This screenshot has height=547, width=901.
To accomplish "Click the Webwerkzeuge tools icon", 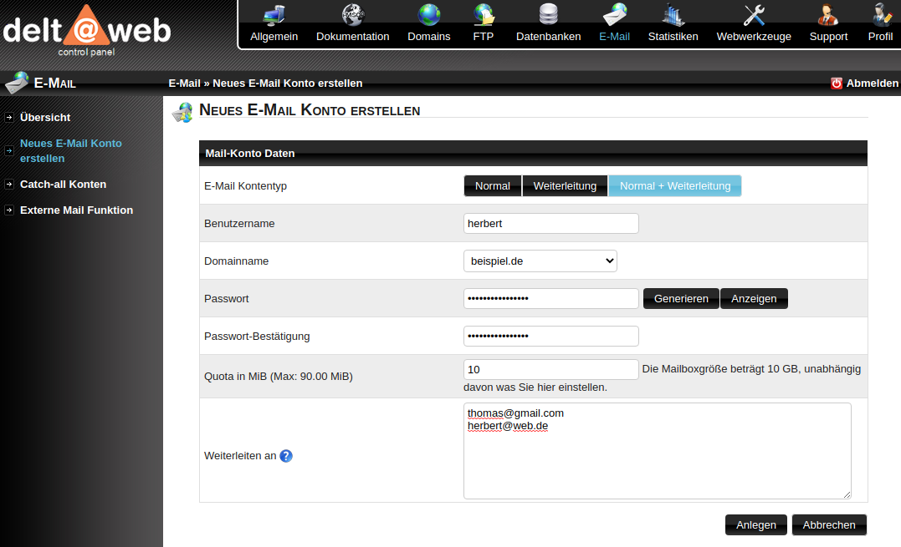I will (754, 15).
